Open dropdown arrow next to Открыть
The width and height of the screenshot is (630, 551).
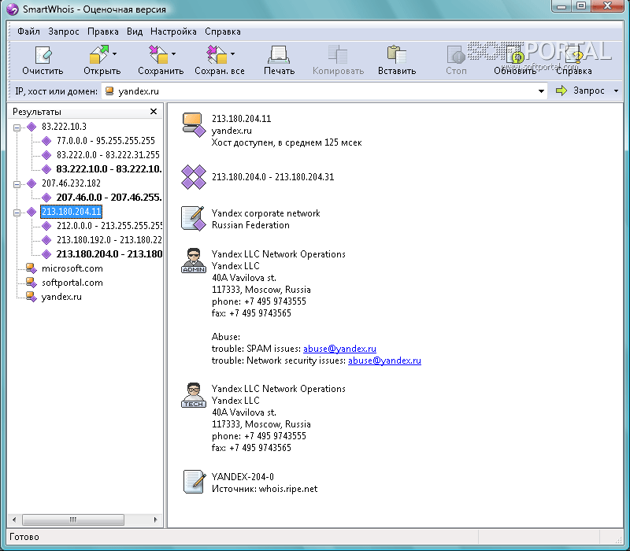(x=114, y=54)
